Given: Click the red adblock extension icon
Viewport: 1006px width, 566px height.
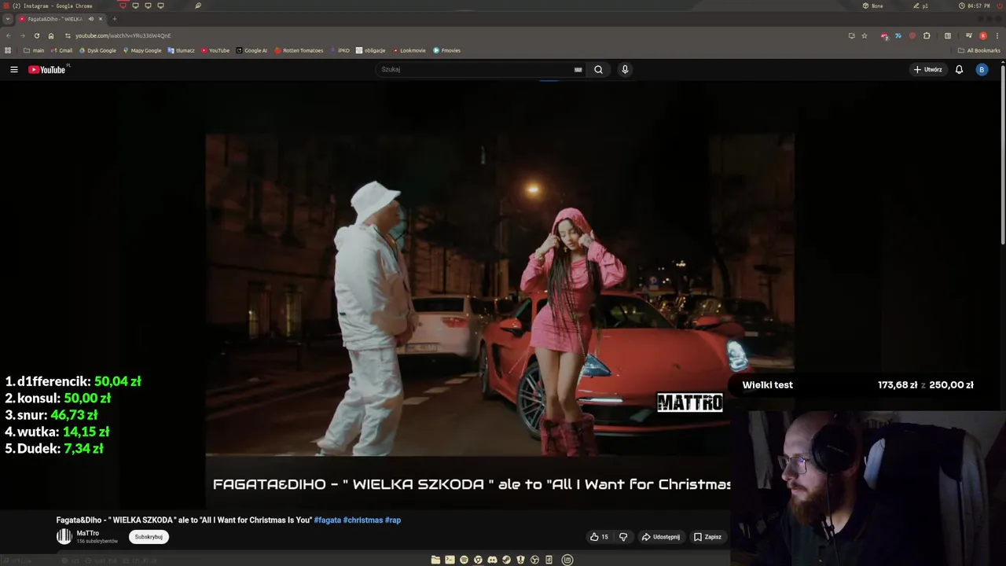Looking at the screenshot, I should coord(884,35).
